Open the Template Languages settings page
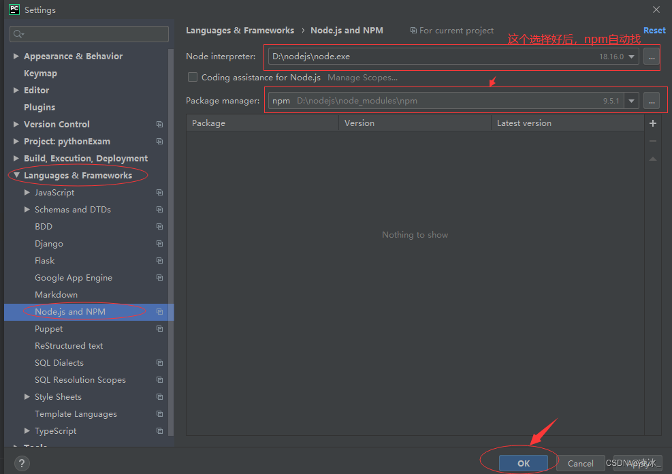This screenshot has width=672, height=474. tap(76, 414)
